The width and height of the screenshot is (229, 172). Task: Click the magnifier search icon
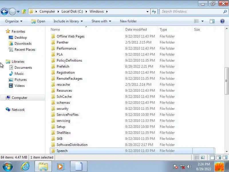225,11
